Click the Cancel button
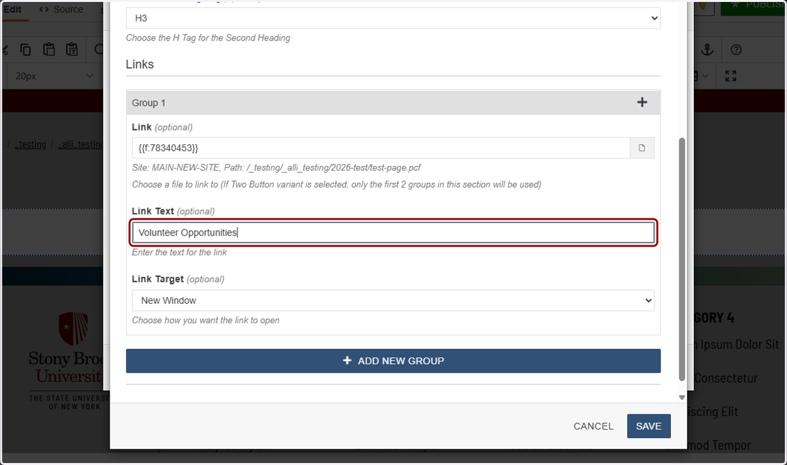 tap(594, 426)
